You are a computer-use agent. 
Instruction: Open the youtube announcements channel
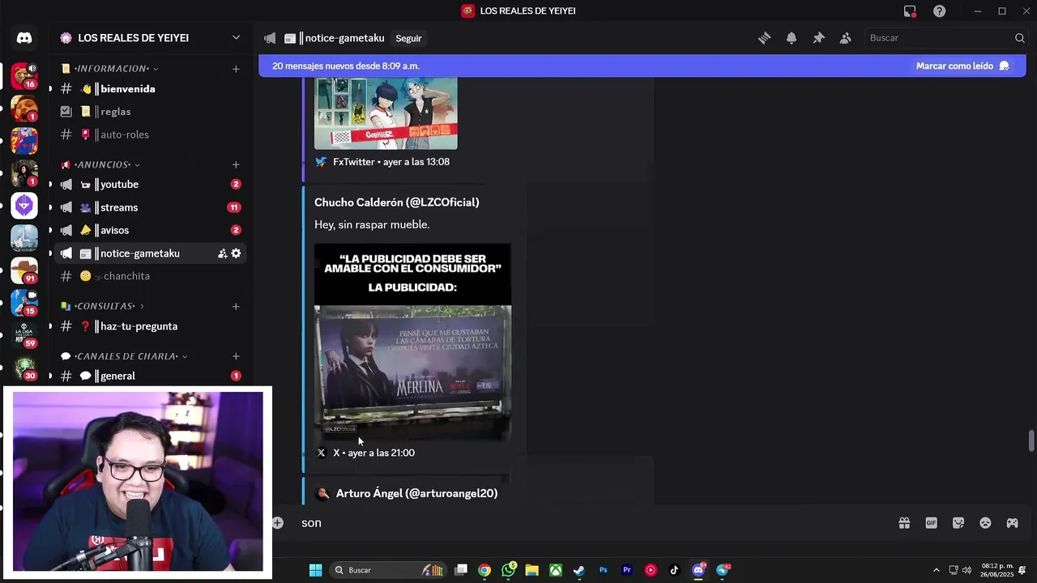click(150, 185)
